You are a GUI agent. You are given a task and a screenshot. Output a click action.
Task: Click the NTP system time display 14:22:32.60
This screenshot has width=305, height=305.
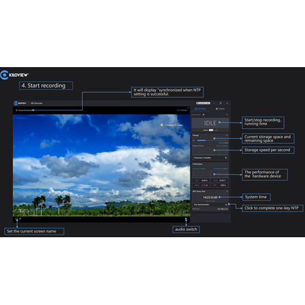pos(210,197)
